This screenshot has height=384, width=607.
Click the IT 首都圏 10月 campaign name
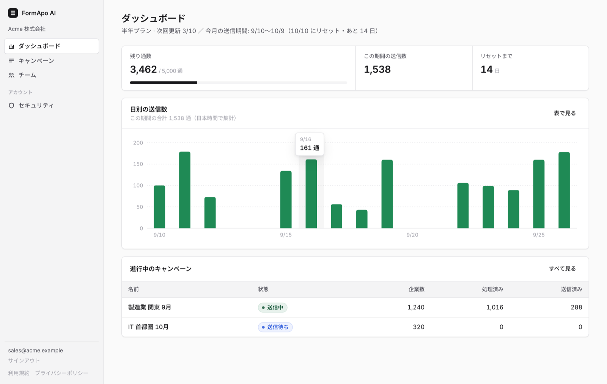click(x=148, y=327)
